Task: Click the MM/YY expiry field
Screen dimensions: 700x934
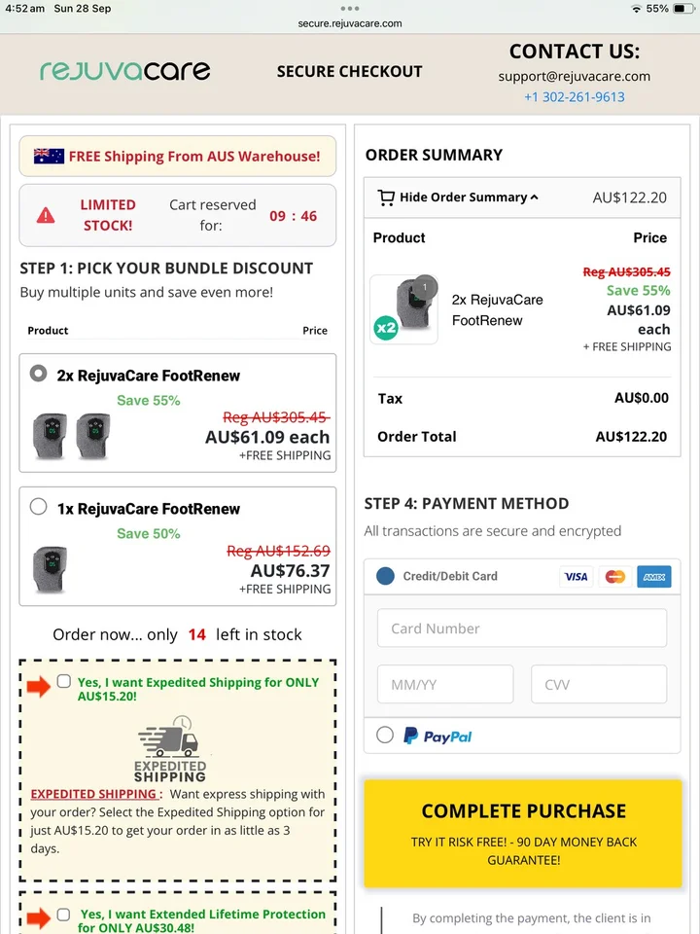Action: click(x=445, y=684)
